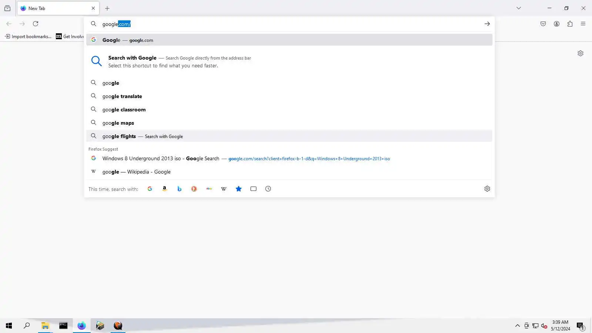Open the New Tab personalize gear
Image resolution: width=592 pixels, height=333 pixels.
(581, 53)
